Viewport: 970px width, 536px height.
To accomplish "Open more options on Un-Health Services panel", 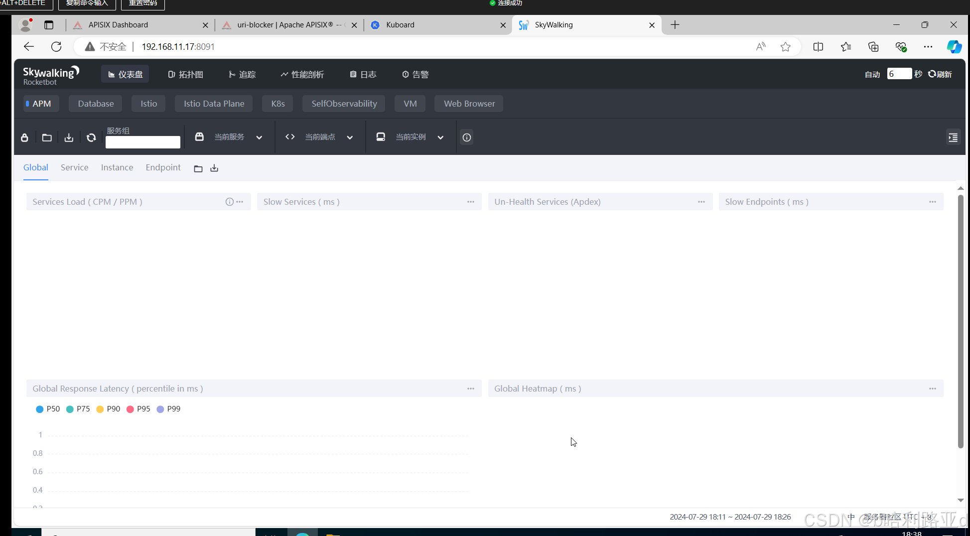I will pos(701,202).
